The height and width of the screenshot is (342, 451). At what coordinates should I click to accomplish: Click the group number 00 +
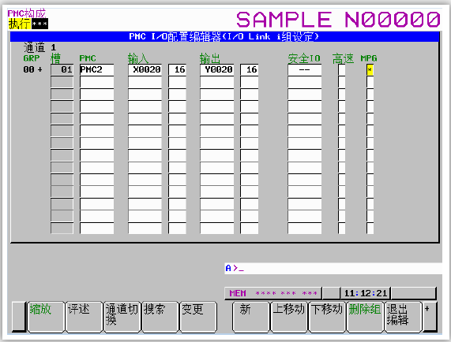click(32, 69)
